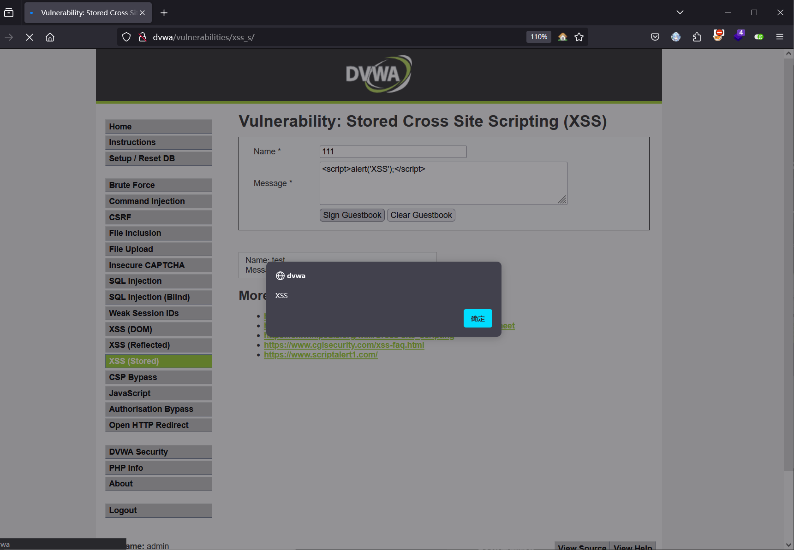
Task: Open SQL Injection (Blind) page
Action: point(159,297)
